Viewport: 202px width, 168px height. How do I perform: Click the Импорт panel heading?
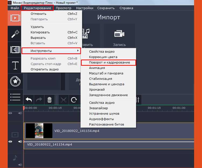[x=109, y=17]
